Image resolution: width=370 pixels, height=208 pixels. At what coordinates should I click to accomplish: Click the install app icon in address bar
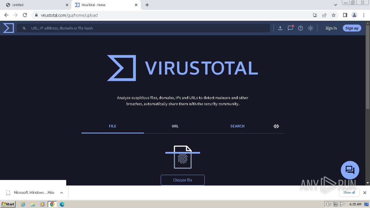point(315,15)
